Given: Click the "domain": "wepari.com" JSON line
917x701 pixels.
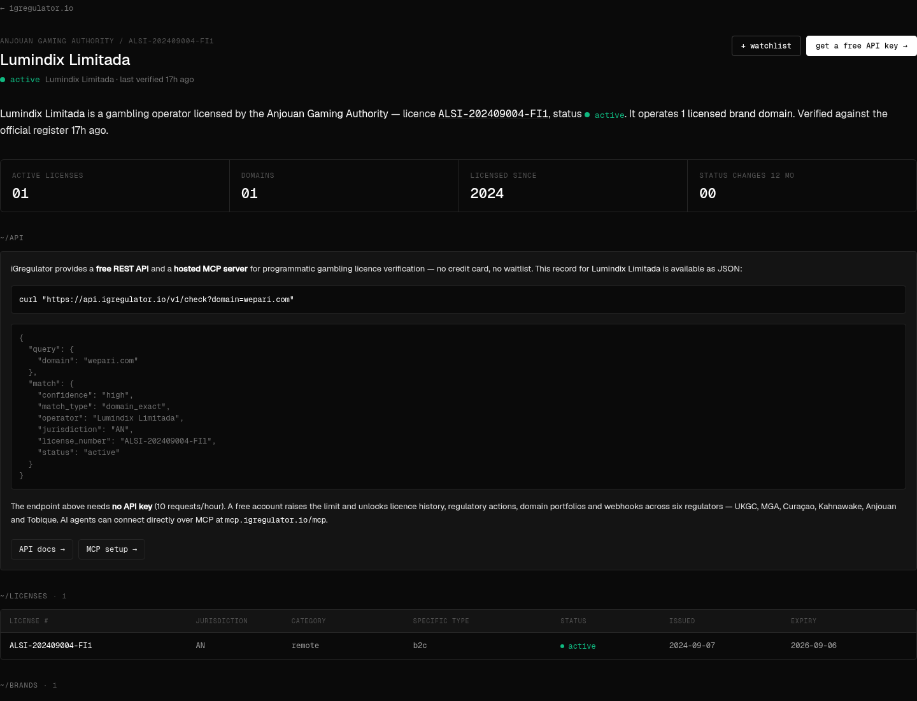Looking at the screenshot, I should pos(88,361).
